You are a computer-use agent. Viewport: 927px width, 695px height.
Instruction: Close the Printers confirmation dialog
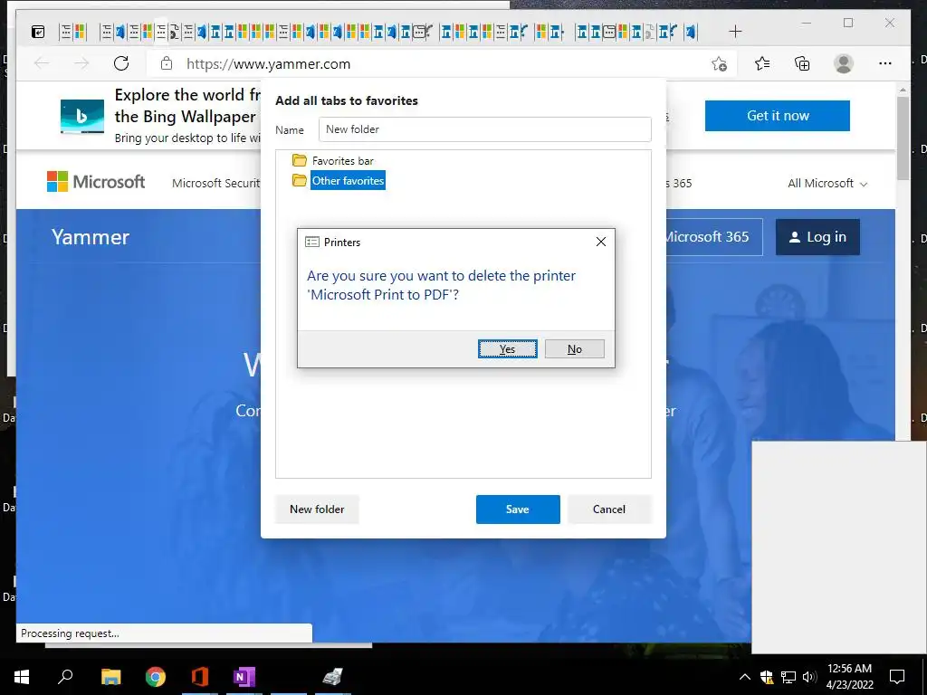(601, 242)
